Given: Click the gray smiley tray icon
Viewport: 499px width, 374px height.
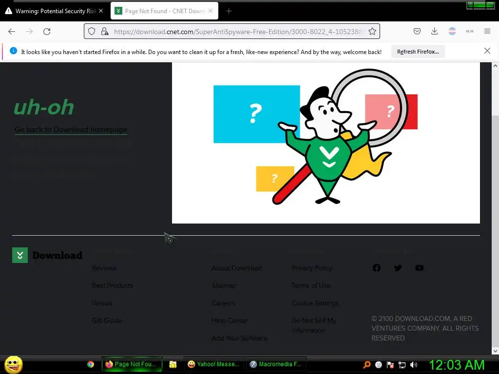Looking at the screenshot, I should pos(378,364).
